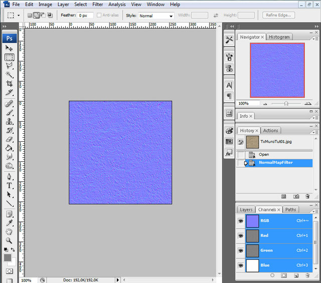This screenshot has height=283, width=321.
Task: Toggle visibility of the Blue channel
Action: [x=241, y=265]
